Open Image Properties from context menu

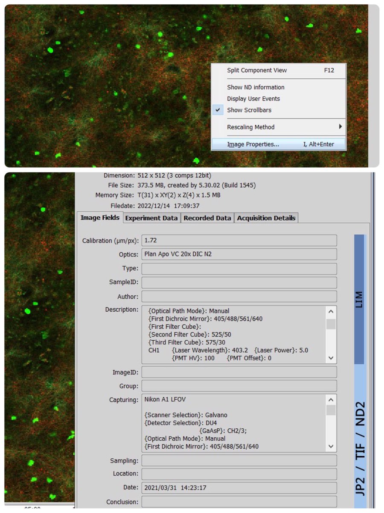pyautogui.click(x=279, y=144)
